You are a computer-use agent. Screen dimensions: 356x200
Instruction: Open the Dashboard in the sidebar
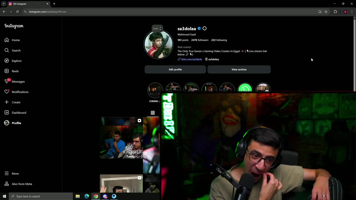coord(15,112)
